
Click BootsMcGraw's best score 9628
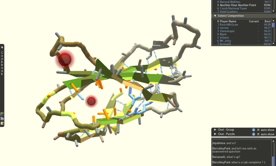click(267, 25)
